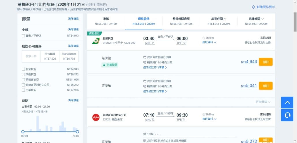Click the left handle of departure time slider

tap(23, 132)
